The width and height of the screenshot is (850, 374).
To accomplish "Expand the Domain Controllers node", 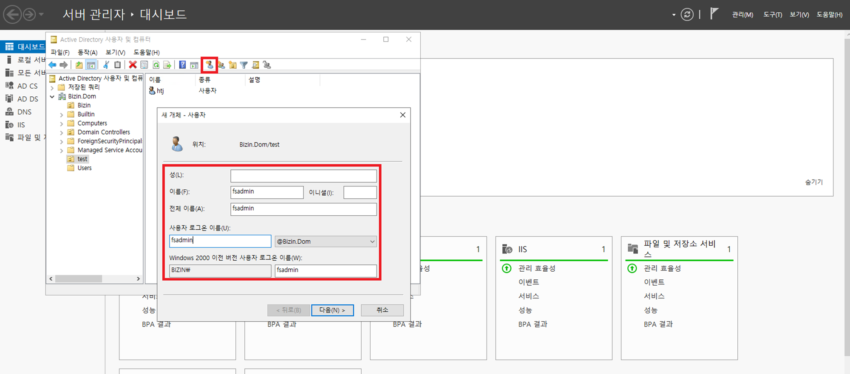I will tap(62, 132).
